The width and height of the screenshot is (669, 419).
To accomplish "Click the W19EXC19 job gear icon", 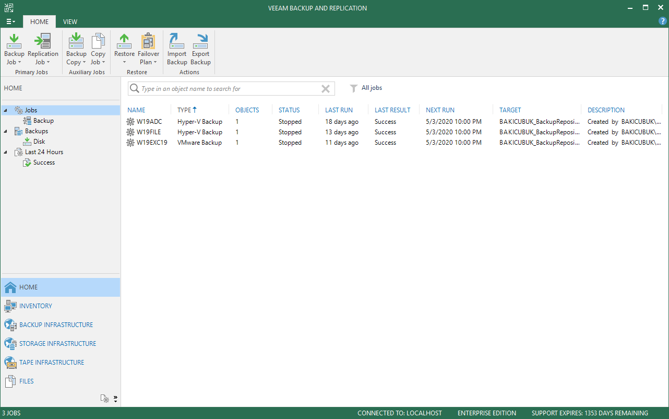I will pos(130,143).
